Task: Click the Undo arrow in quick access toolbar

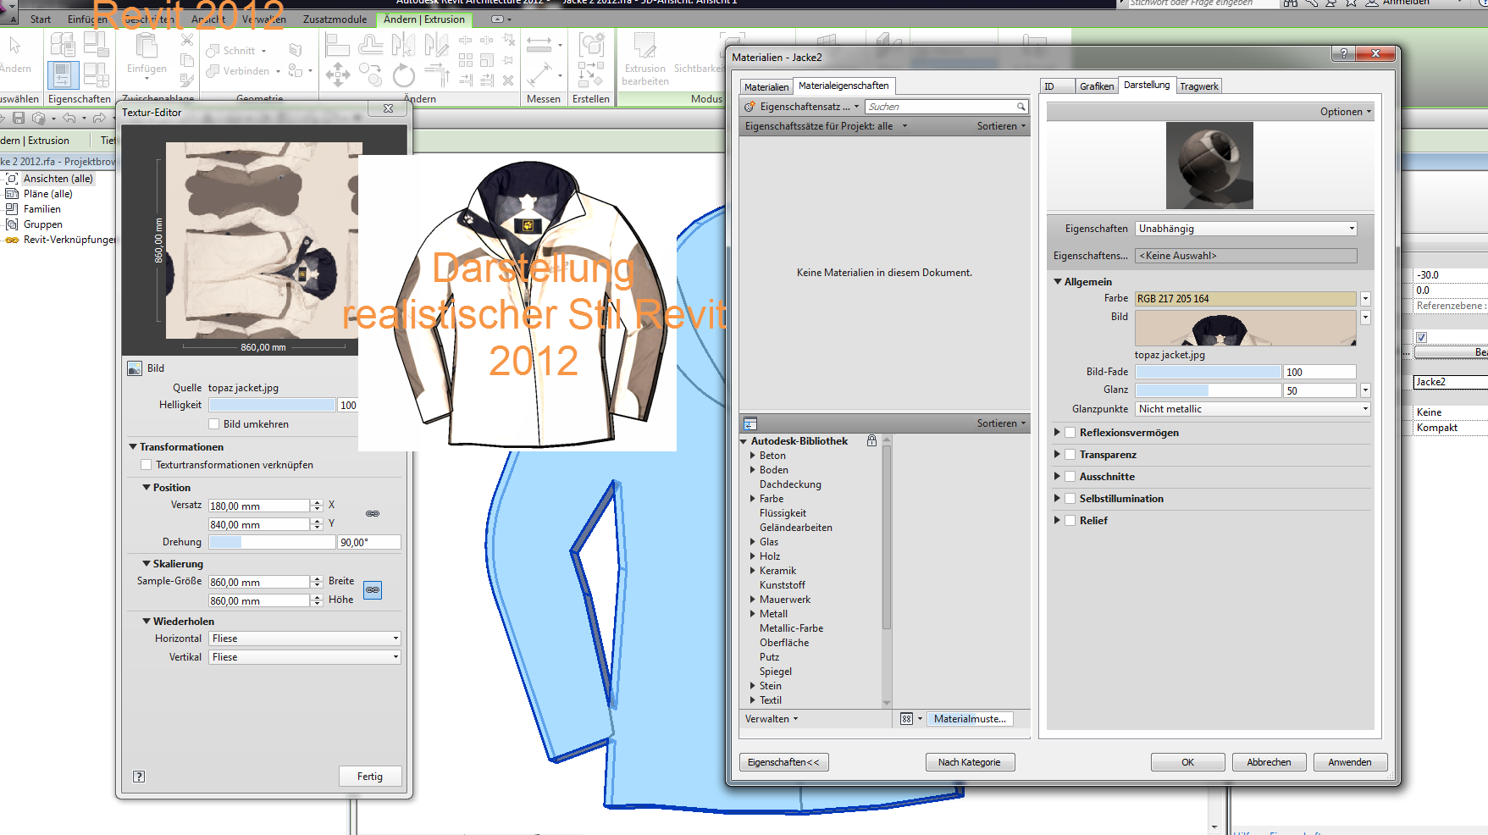Action: point(69,118)
